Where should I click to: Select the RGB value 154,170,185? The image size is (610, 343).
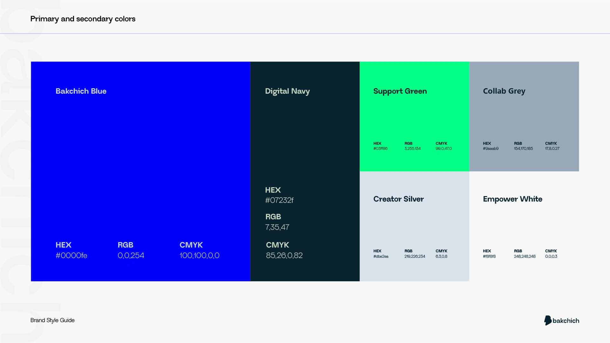pyautogui.click(x=524, y=148)
